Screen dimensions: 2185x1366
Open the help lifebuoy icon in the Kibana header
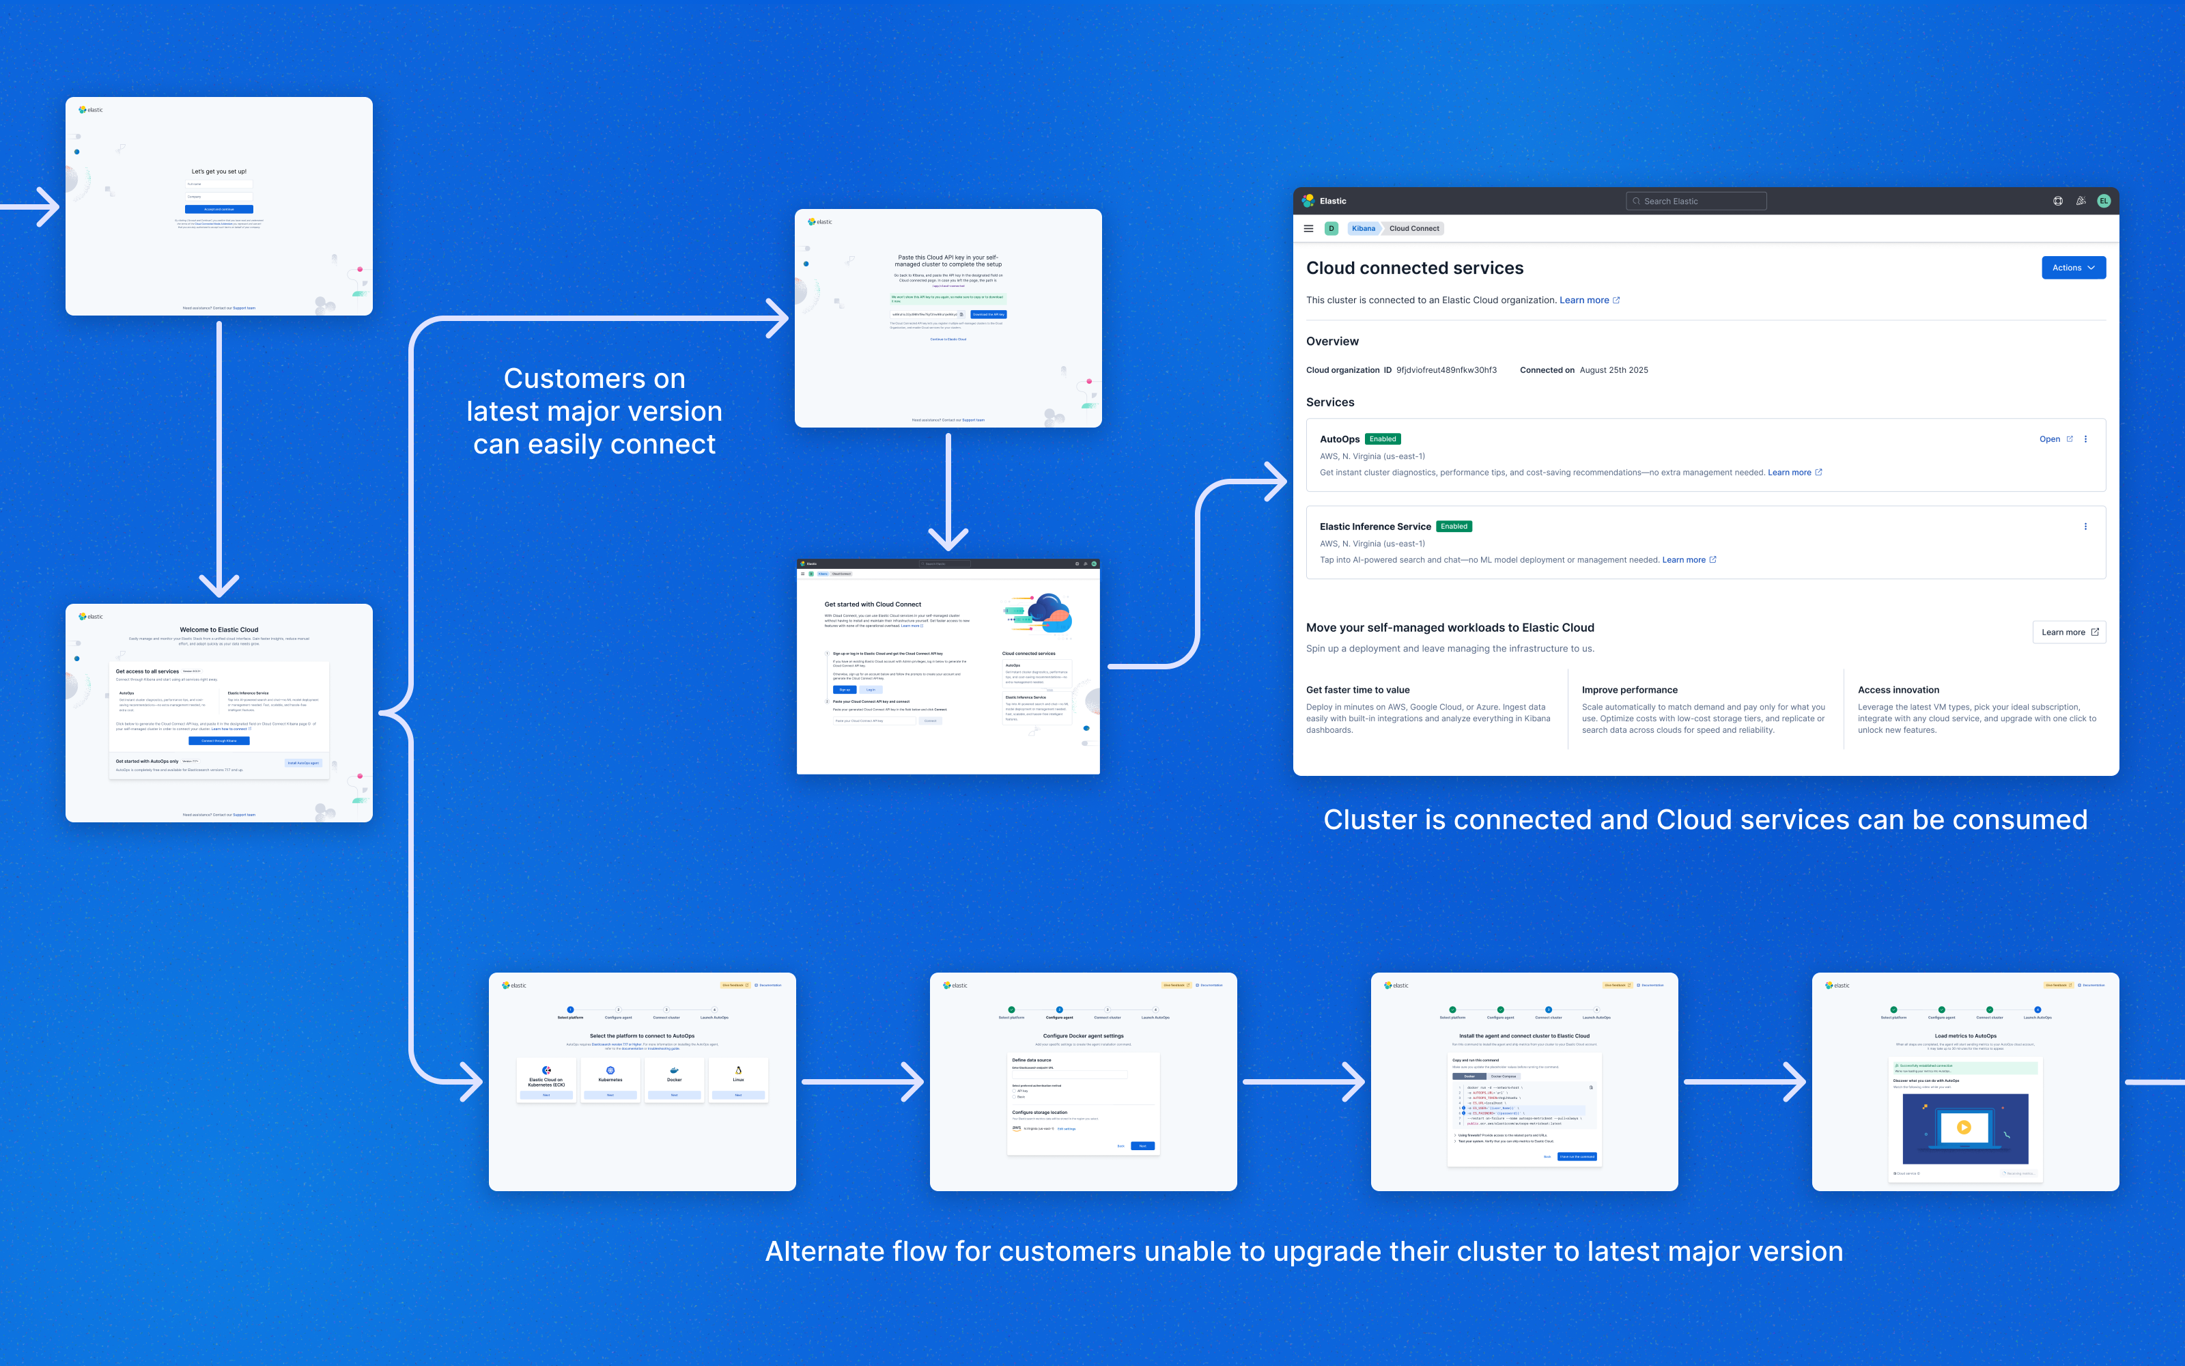(x=2058, y=201)
